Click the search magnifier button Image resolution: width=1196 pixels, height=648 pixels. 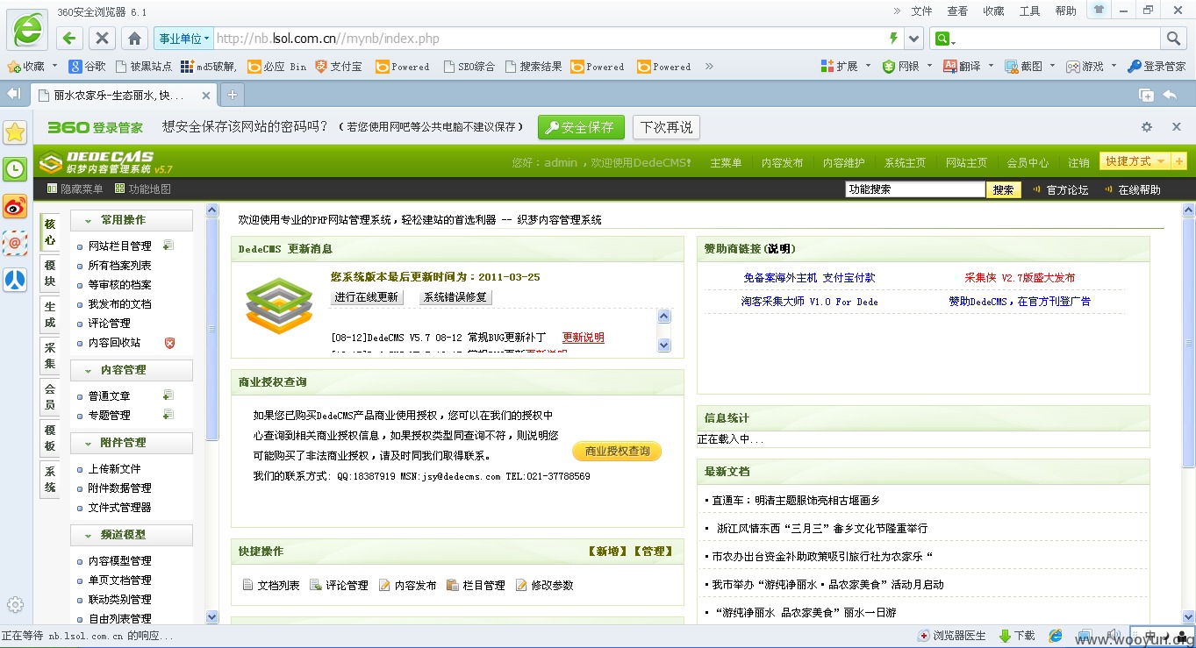tap(1173, 39)
